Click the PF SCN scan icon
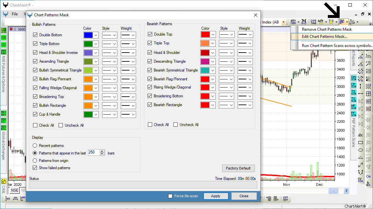This screenshot has width=373, height=209. 354,114
